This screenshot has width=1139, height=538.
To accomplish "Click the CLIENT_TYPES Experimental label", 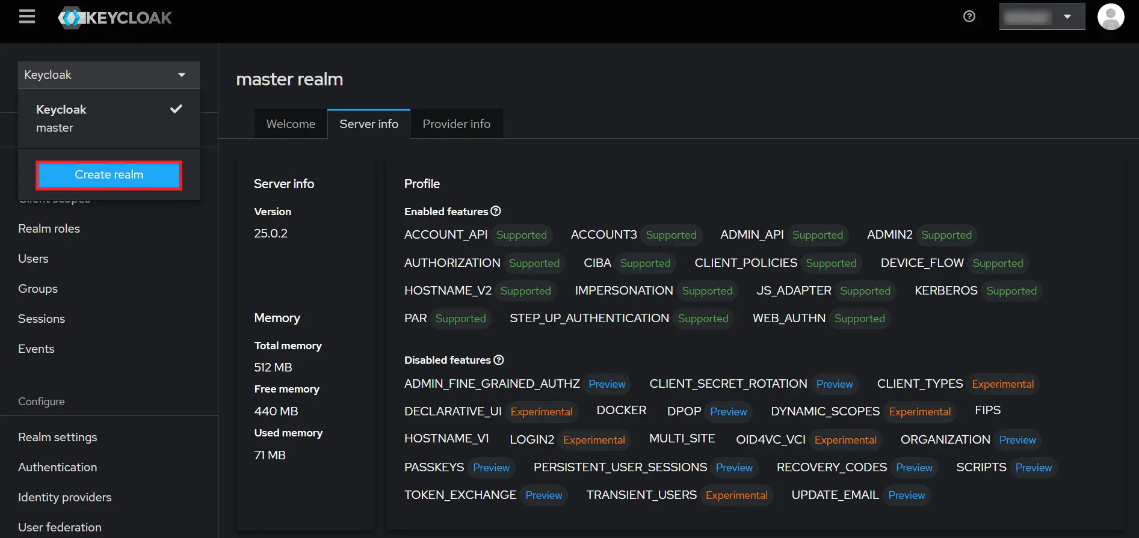I will click(1003, 384).
